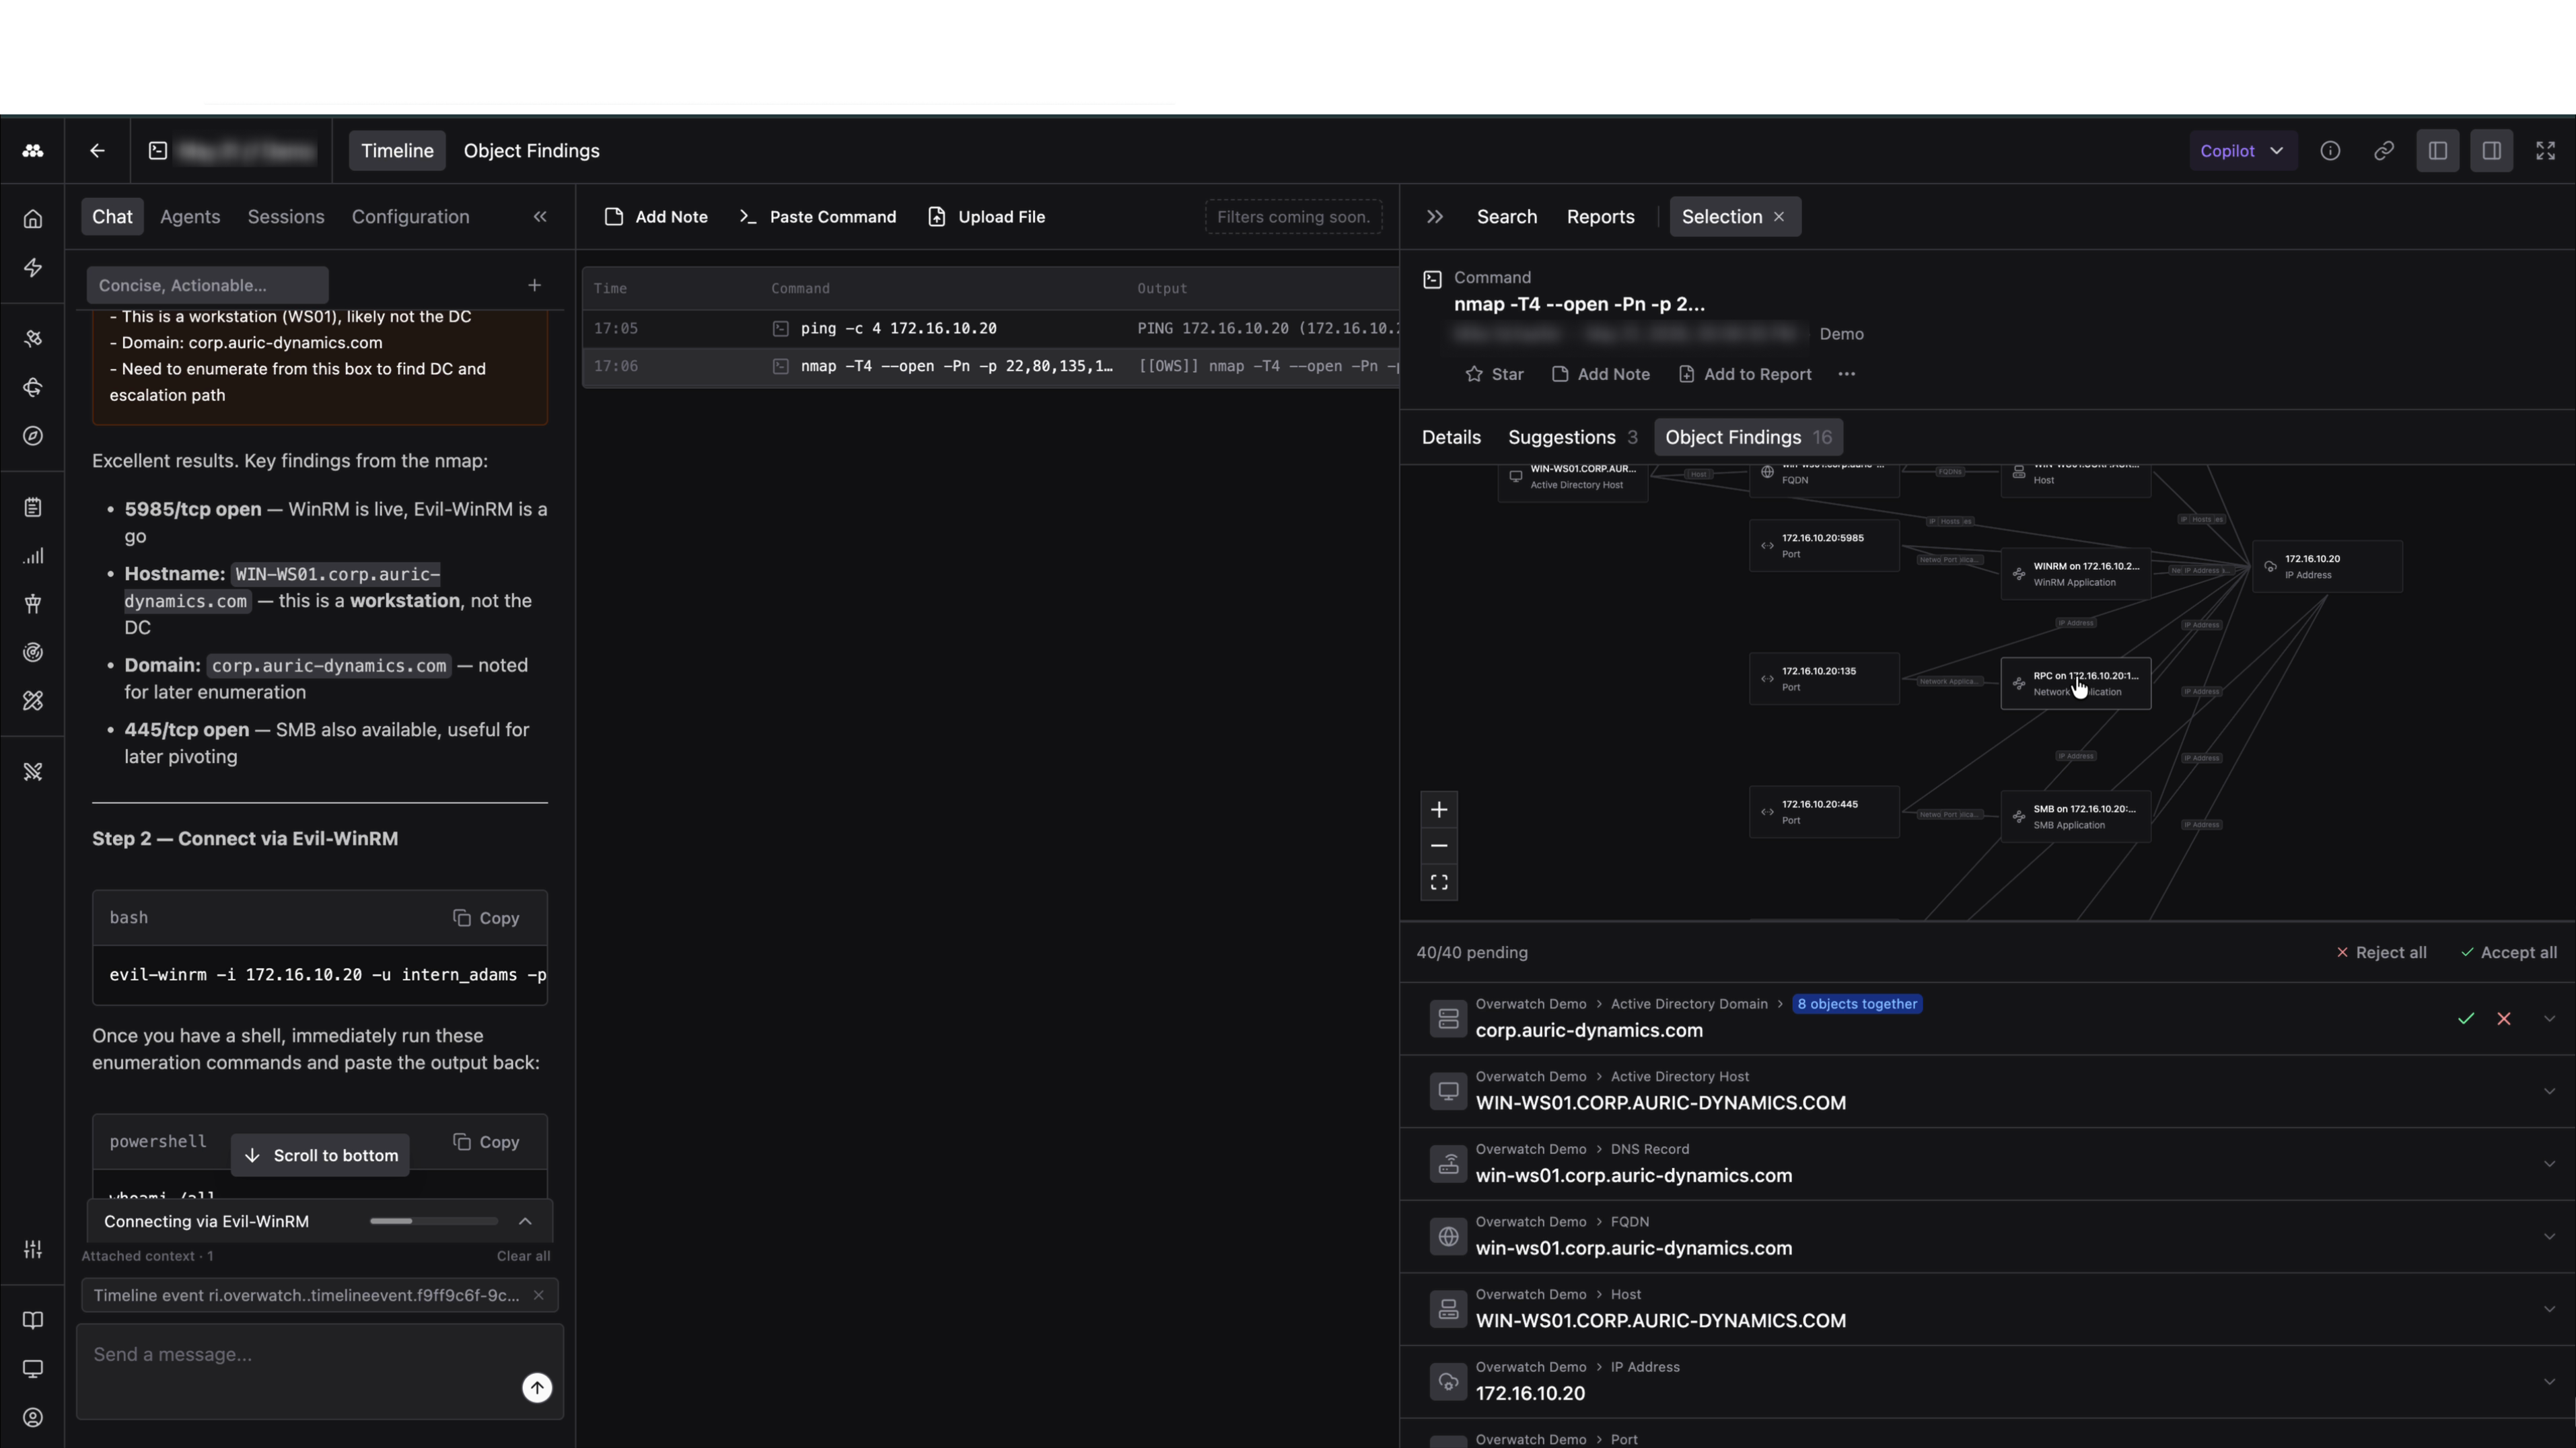Viewport: 2576px width, 1448px height.
Task: Fit the graph to view
Action: tap(1439, 882)
